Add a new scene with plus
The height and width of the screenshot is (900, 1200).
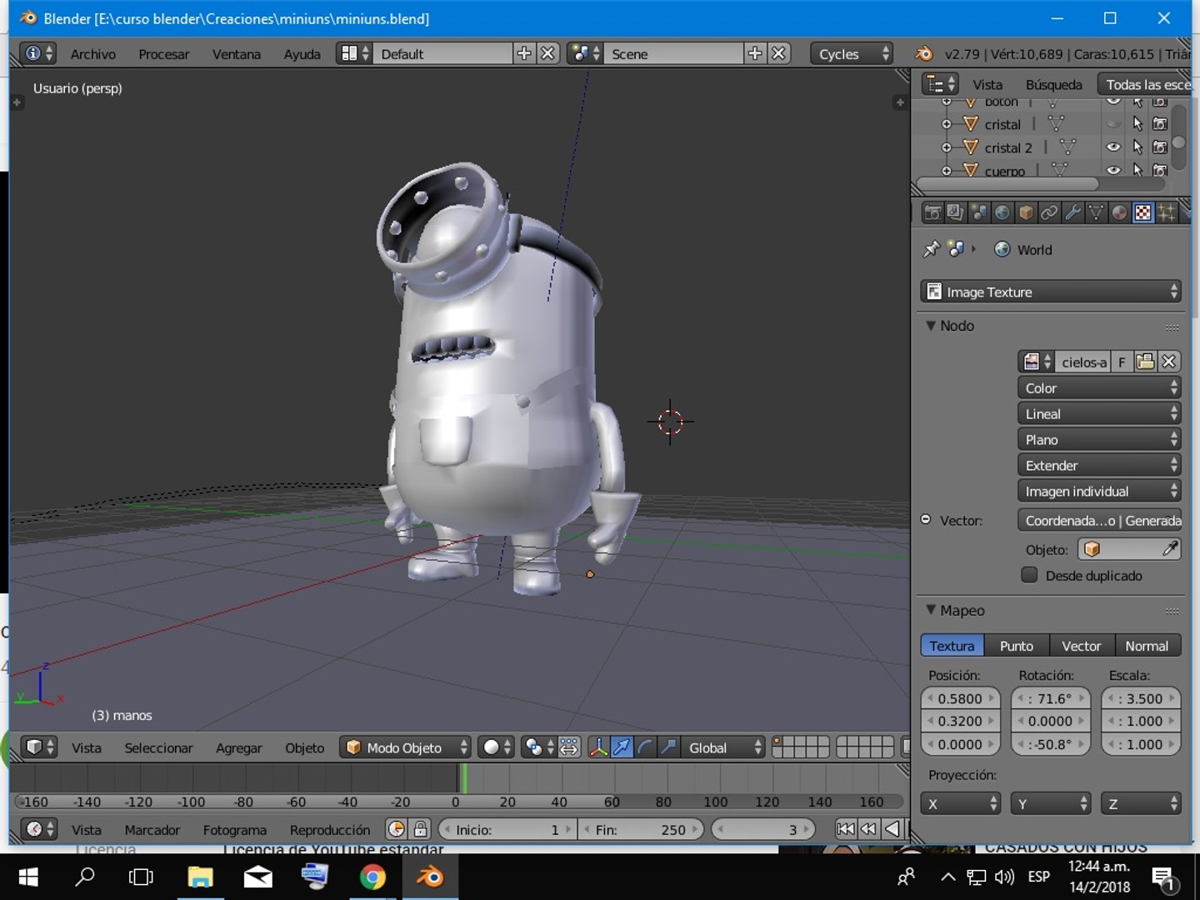pos(755,53)
